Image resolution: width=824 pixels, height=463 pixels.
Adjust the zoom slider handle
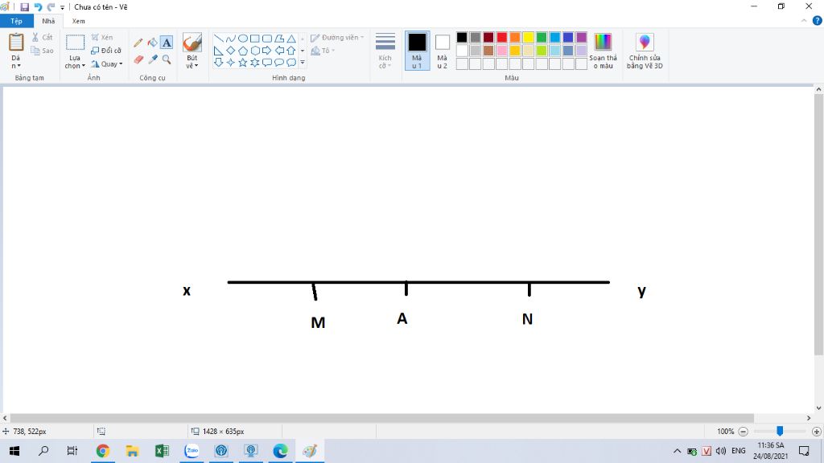780,431
